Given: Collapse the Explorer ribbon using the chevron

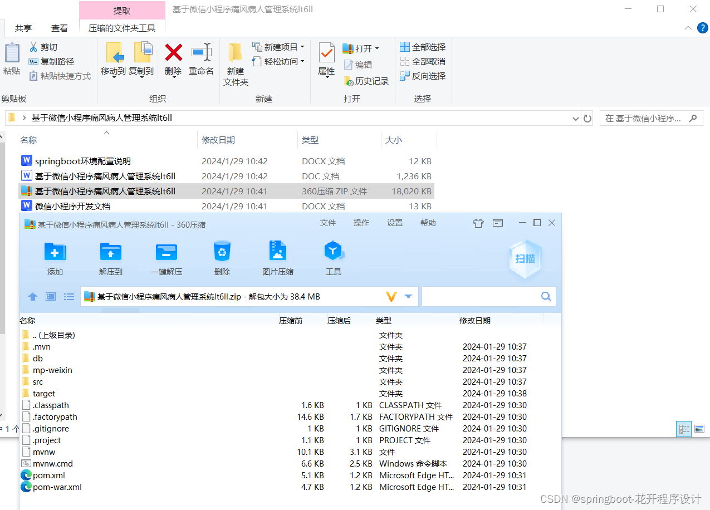Looking at the screenshot, I should tap(688, 28).
